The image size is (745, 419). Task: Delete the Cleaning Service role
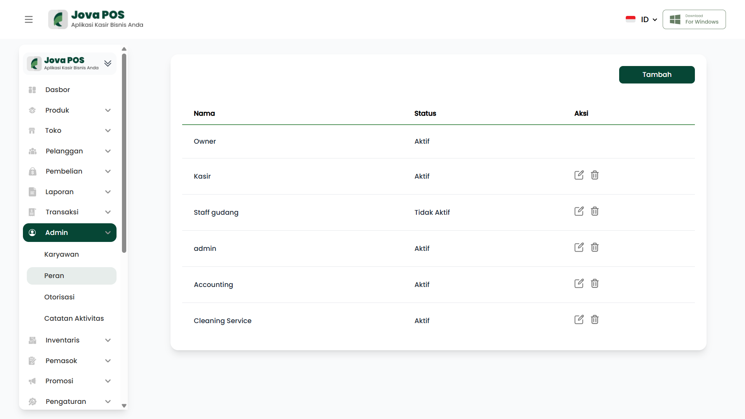[x=594, y=320]
